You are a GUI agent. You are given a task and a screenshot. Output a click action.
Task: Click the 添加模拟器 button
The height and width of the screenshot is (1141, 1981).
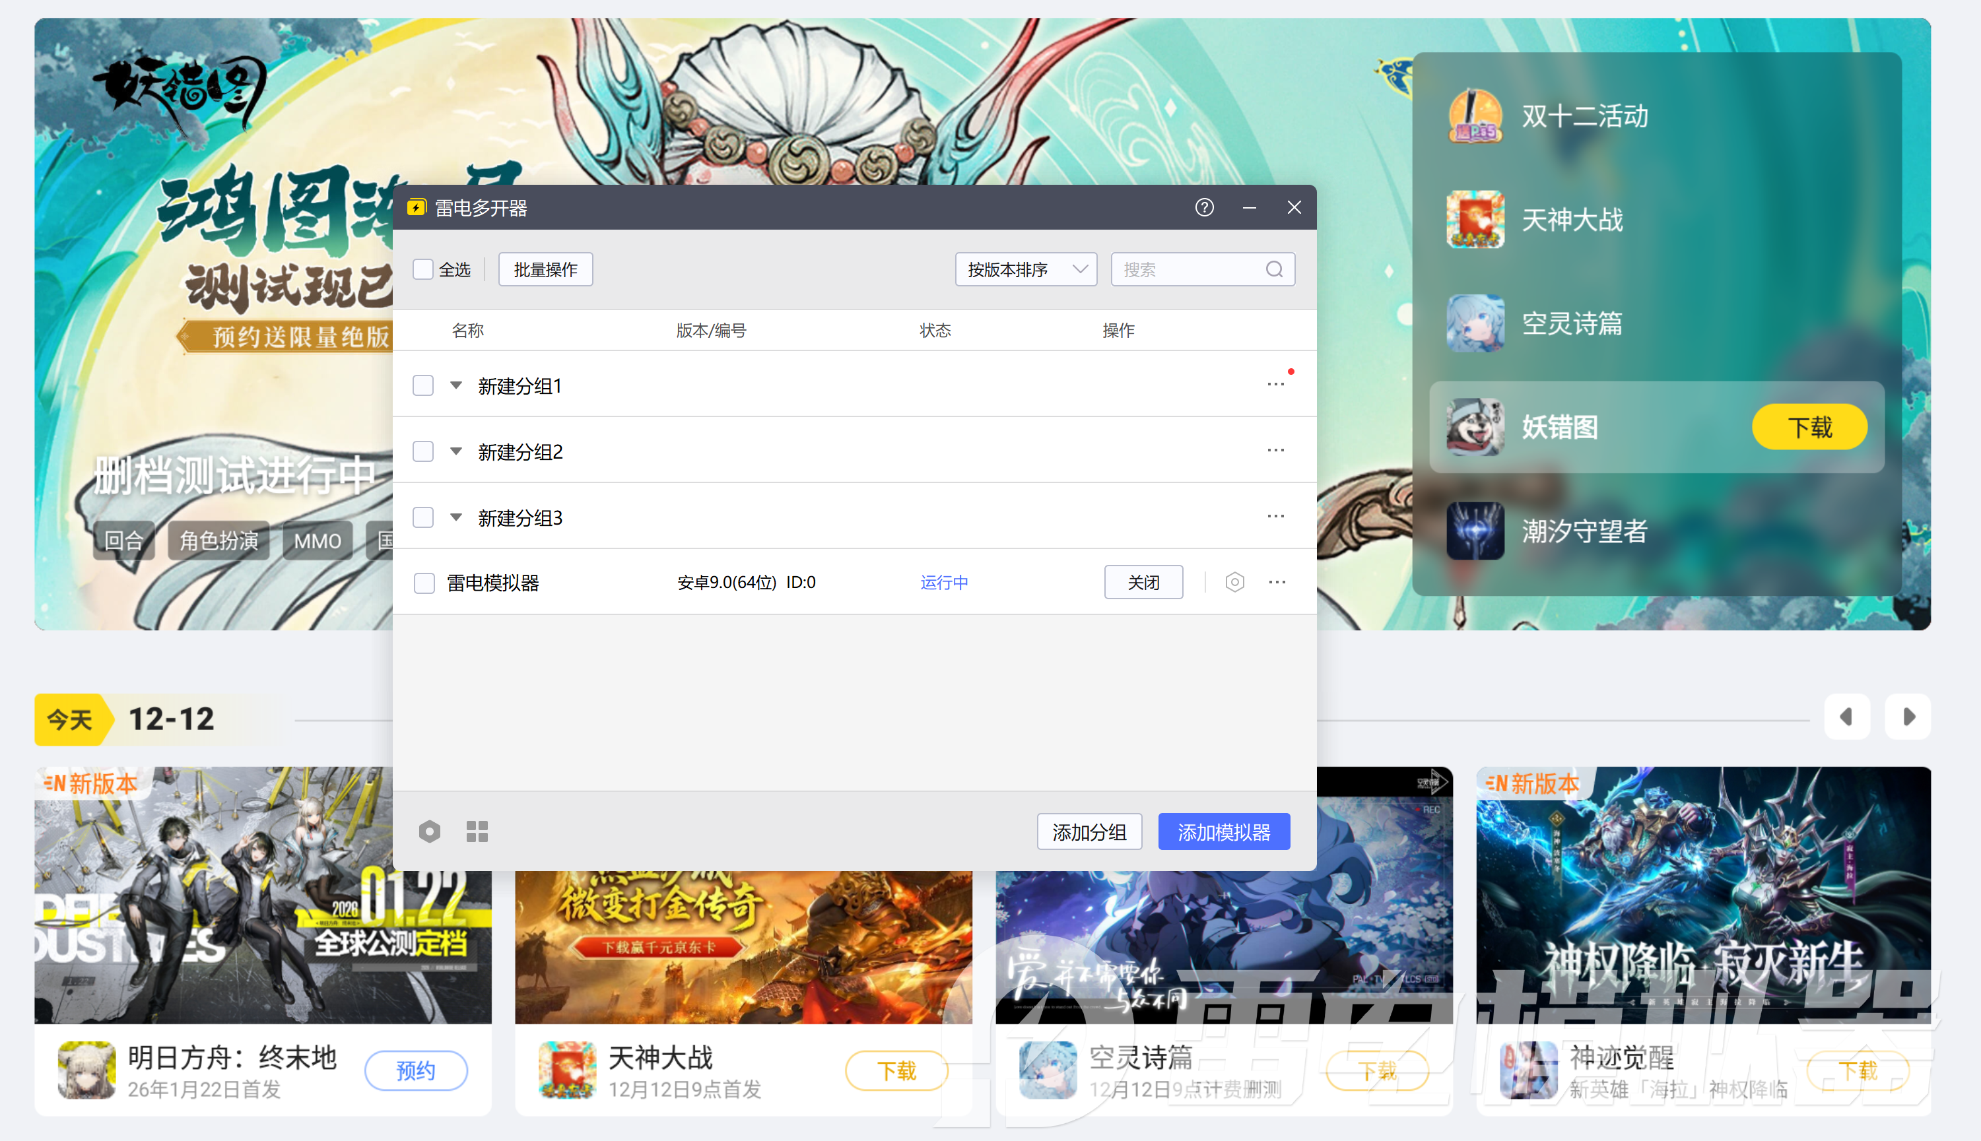click(1223, 832)
